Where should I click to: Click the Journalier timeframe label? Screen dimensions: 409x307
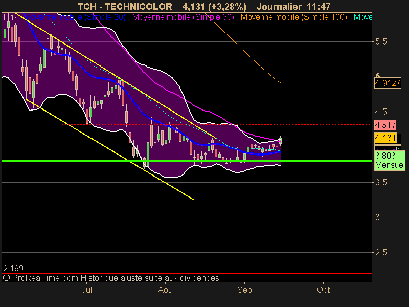(279, 6)
